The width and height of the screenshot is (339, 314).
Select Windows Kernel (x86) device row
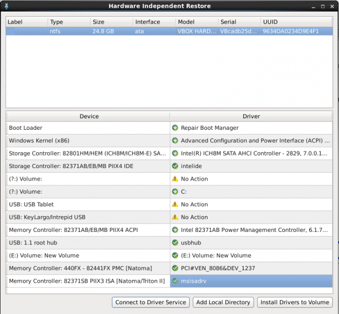88,140
